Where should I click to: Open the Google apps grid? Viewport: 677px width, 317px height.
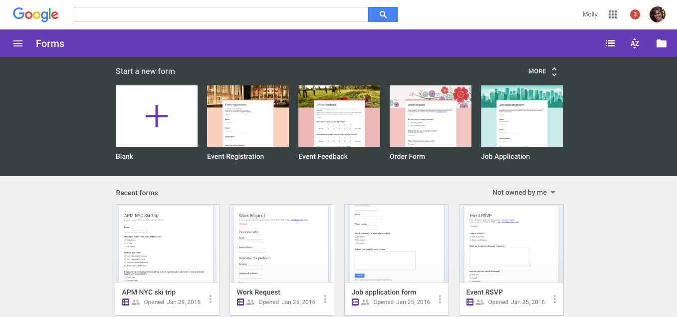(613, 14)
